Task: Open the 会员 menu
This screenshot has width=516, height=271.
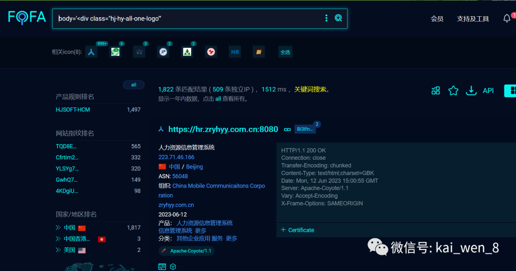Action: pyautogui.click(x=437, y=19)
